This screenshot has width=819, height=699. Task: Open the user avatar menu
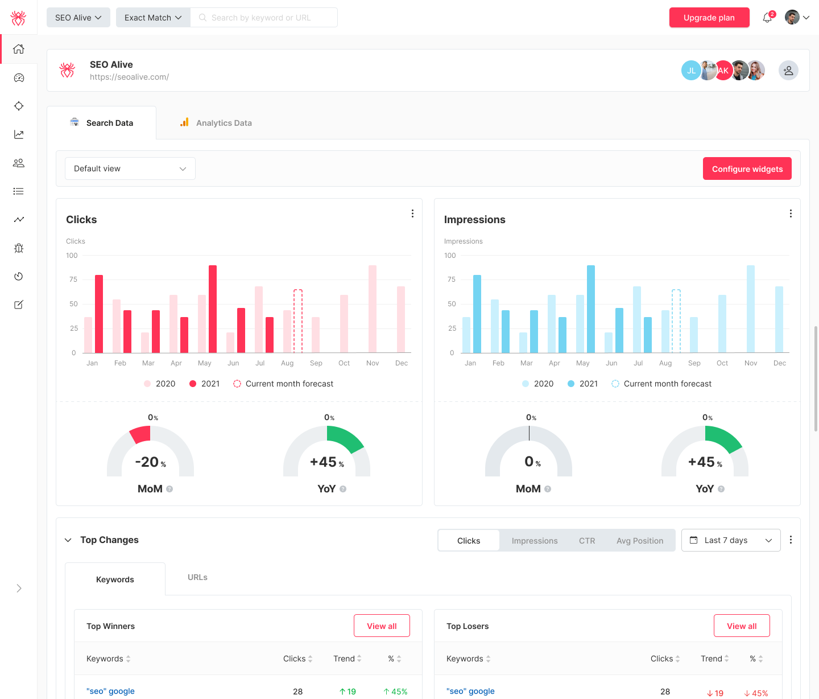click(797, 18)
